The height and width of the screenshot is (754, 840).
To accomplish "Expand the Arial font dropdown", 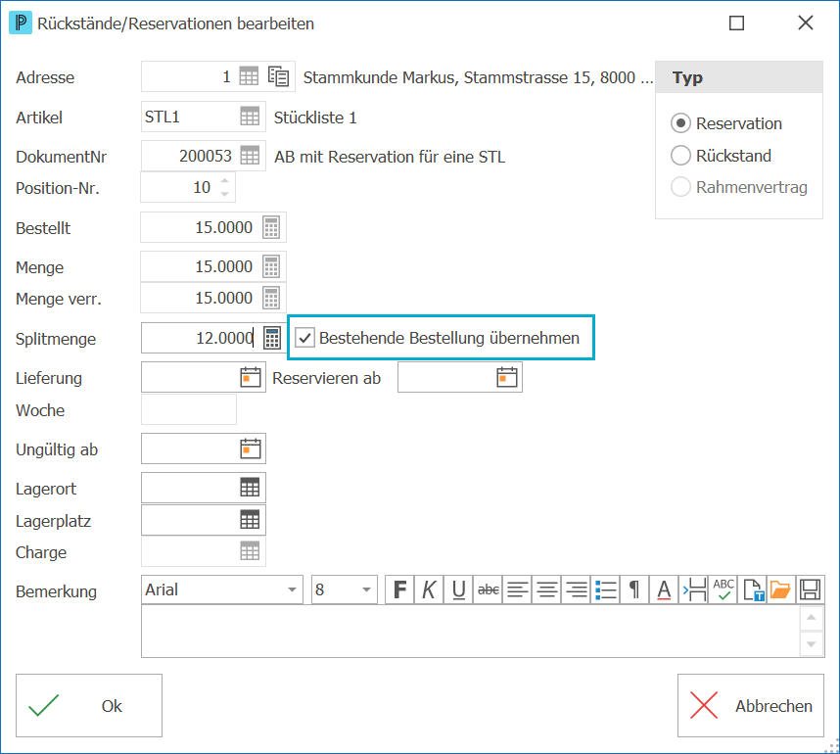I will point(292,589).
